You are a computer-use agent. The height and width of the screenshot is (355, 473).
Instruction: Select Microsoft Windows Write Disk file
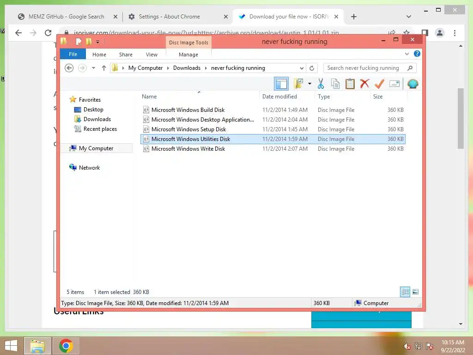pos(273,148)
